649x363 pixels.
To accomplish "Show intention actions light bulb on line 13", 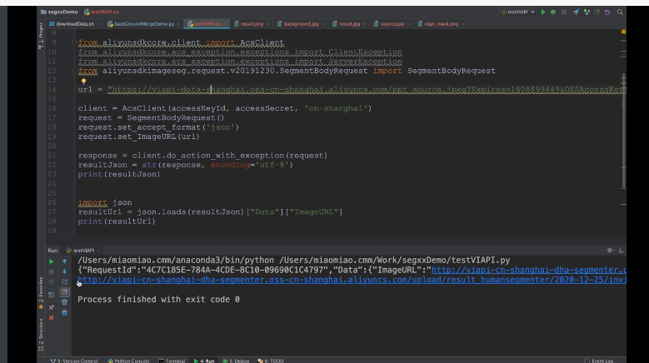I will point(83,82).
